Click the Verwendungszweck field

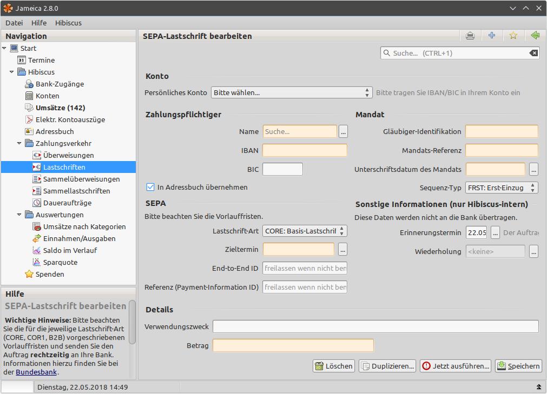[x=375, y=326]
